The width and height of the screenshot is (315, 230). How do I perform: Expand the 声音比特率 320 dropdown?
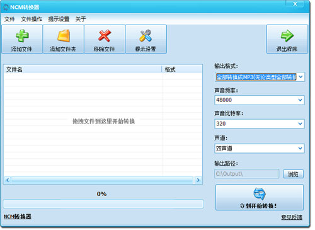301,124
